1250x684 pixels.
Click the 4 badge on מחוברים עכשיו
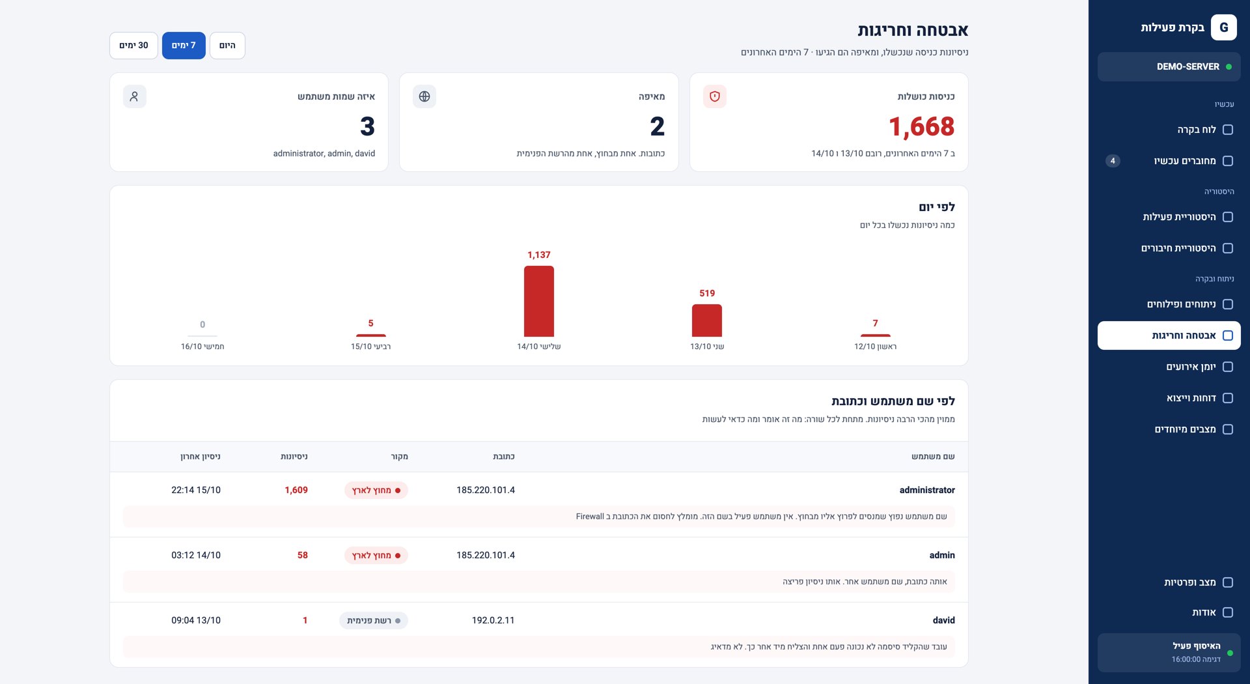1113,161
